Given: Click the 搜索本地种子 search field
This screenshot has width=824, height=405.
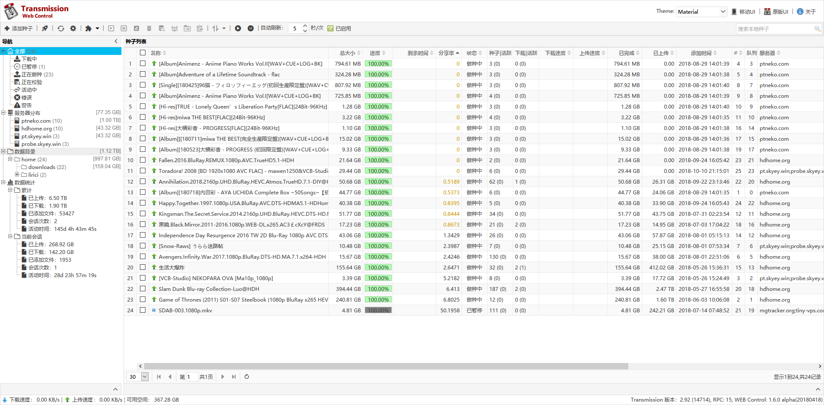Looking at the screenshot, I should tap(774, 29).
